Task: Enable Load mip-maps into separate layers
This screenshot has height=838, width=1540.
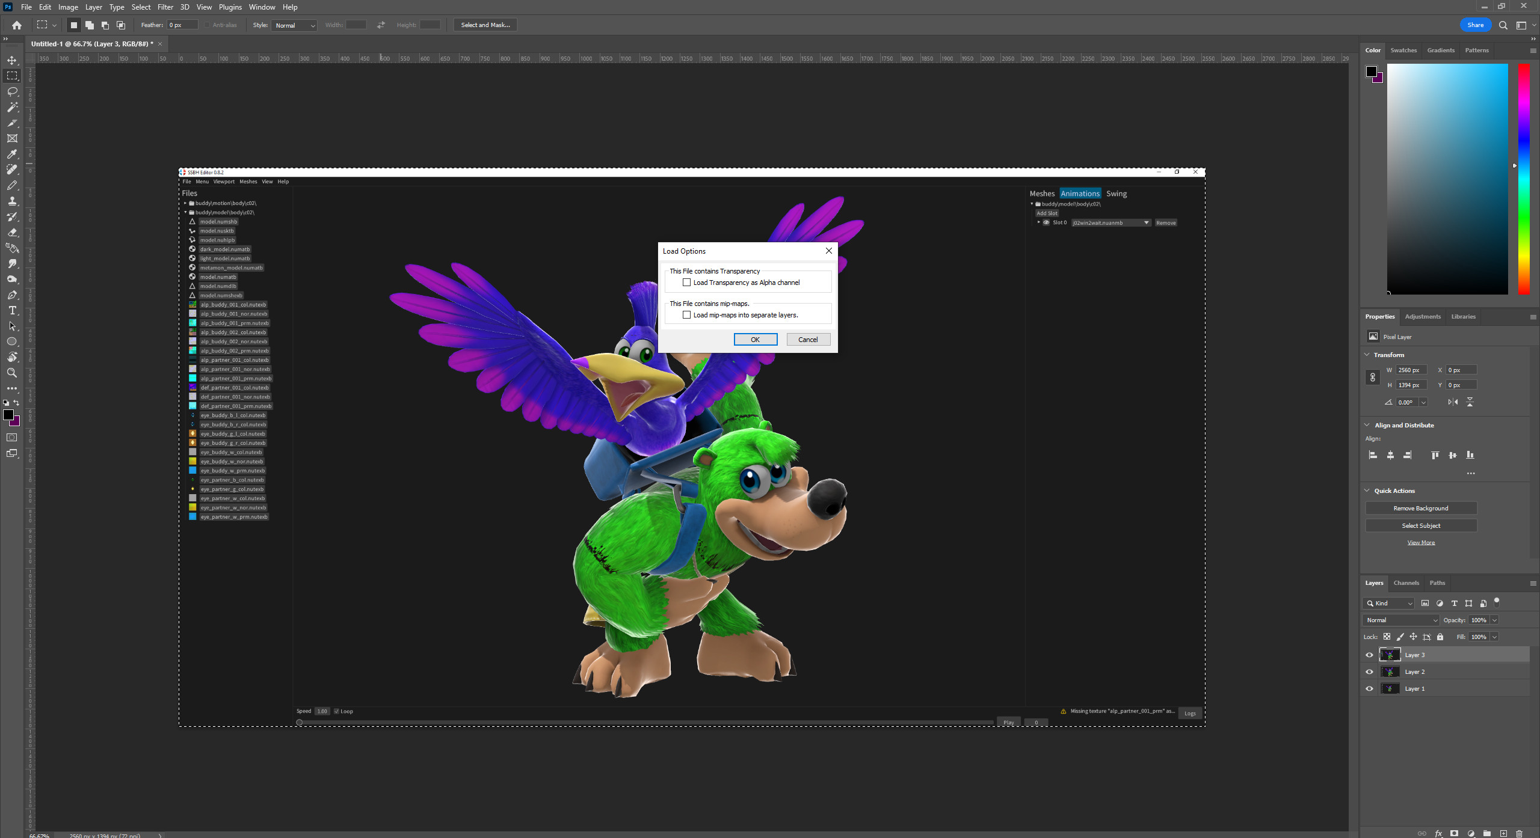Action: pos(686,314)
